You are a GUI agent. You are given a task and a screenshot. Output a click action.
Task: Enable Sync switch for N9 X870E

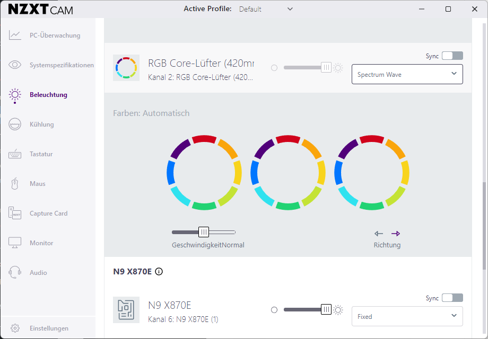452,298
